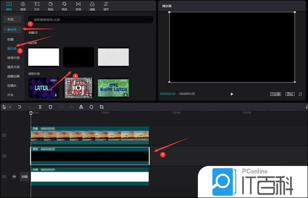Toggle the middle black-clip track icon
Screen dimensions: 308x198
pyautogui.click(x=4, y=156)
